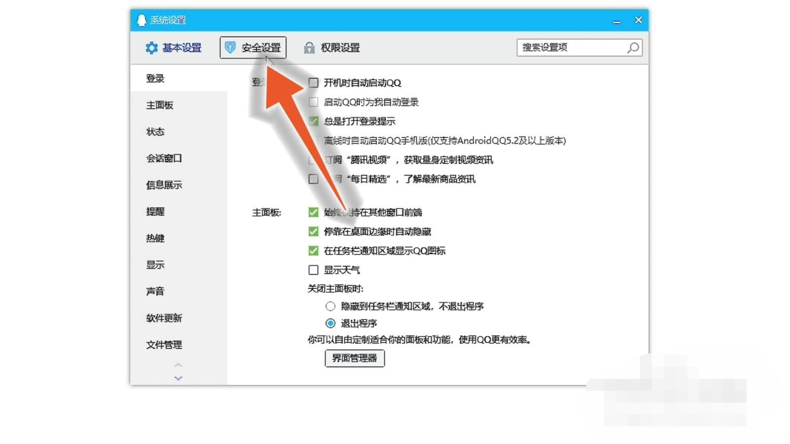Click the shield icon beside 安全设置

pos(230,47)
